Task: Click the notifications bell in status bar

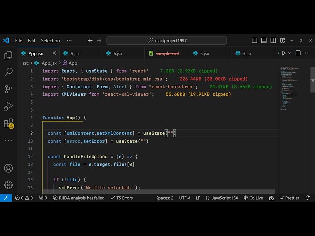Action: click(307, 198)
